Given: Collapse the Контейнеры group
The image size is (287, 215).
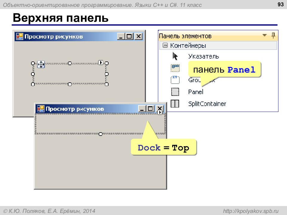Looking at the screenshot, I should coord(165,45).
